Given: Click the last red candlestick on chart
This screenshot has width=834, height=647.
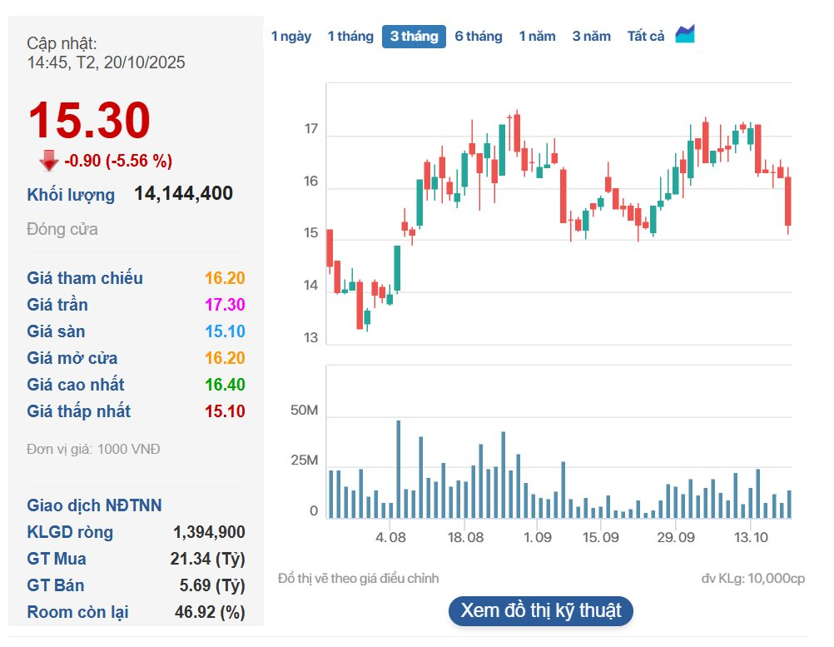Looking at the screenshot, I should point(788,201).
